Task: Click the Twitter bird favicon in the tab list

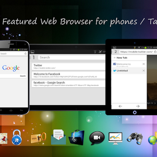Action: [x=115, y=71]
